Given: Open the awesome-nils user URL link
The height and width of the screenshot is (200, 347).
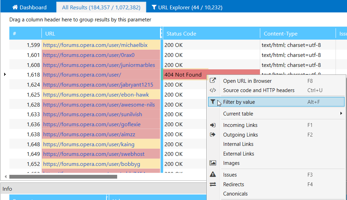Looking at the screenshot, I should (99, 104).
